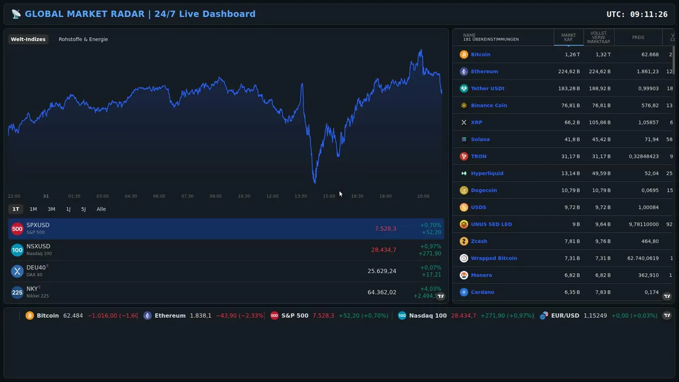Click the Tether USDt icon
Screen dimensions: 679x382
(x=464, y=89)
